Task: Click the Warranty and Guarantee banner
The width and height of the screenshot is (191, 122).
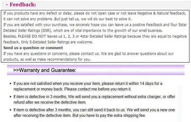Action: [96, 70]
